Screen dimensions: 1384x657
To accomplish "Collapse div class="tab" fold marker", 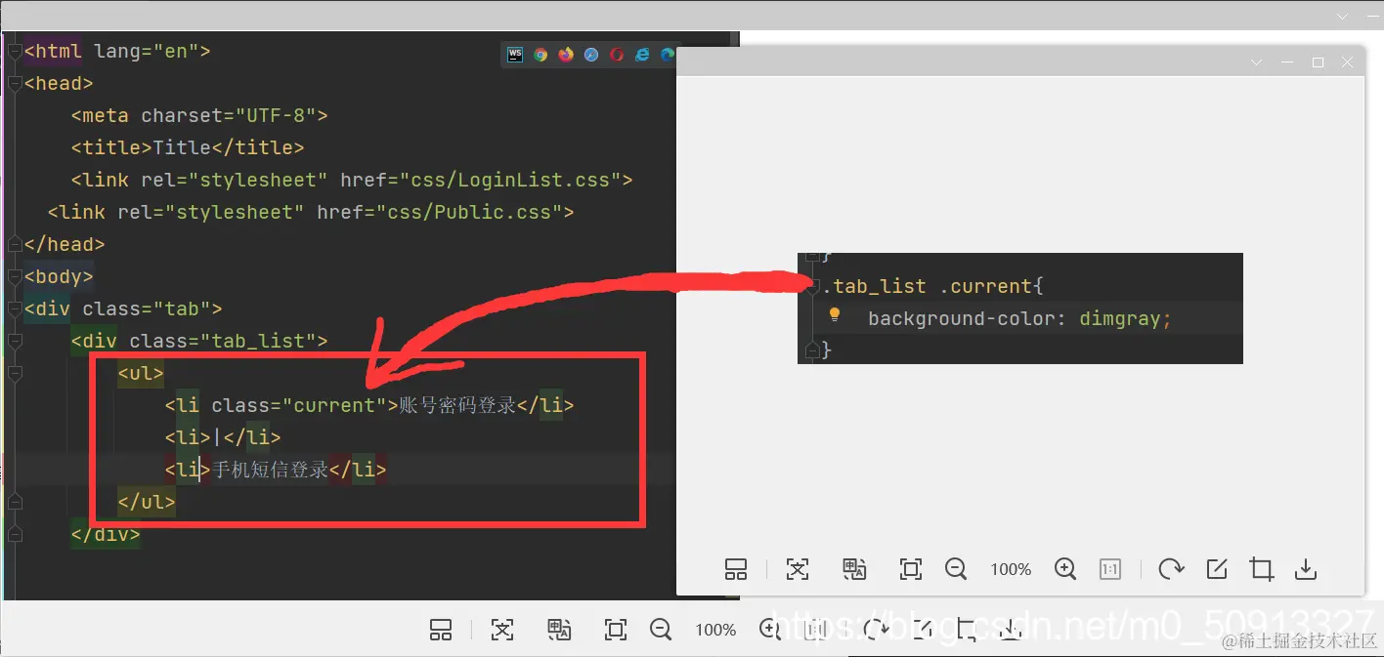I will pos(14,309).
